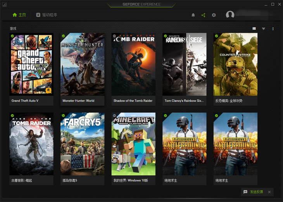Image resolution: width=283 pixels, height=202 pixels.
Task: Click optimized check badge on 古墓丽影: 崛起
Action: point(12,115)
